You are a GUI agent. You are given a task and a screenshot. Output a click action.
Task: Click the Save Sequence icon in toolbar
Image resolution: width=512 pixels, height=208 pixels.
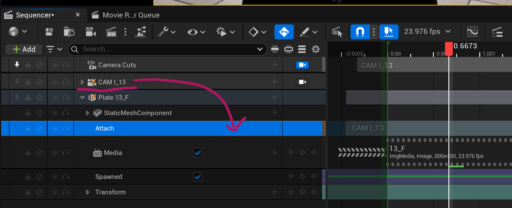point(49,32)
